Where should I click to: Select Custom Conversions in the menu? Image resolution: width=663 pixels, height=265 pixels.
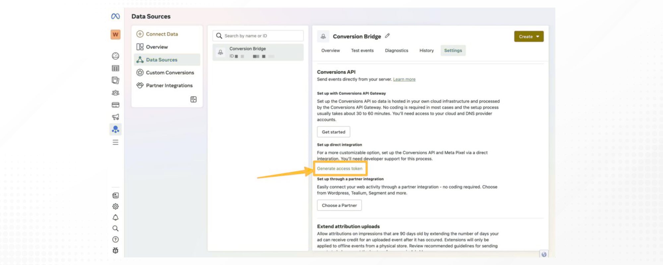(x=170, y=73)
